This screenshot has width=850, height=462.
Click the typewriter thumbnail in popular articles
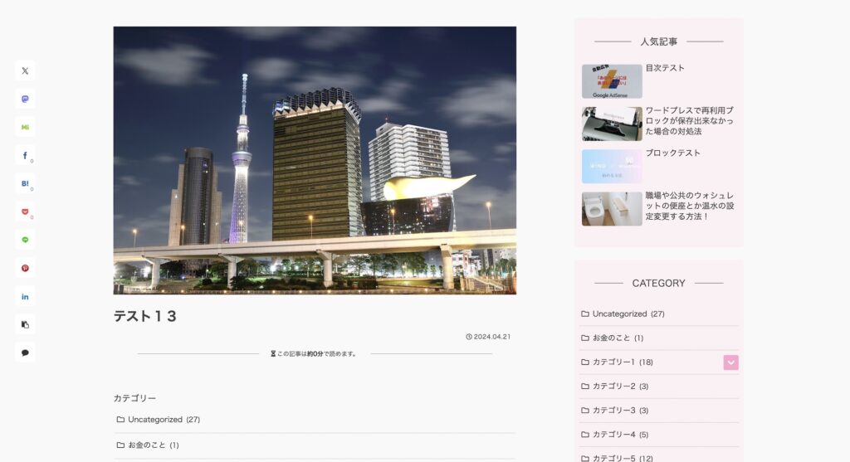coord(612,124)
